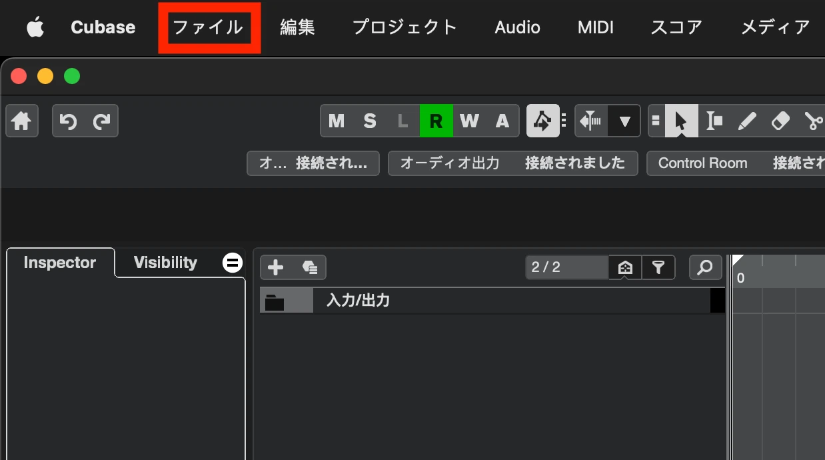Toggle the Listen L button
The image size is (825, 460).
pos(403,121)
